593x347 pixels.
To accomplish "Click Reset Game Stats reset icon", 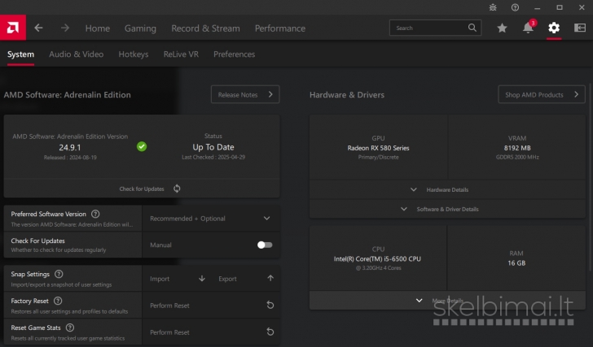I will tap(270, 332).
